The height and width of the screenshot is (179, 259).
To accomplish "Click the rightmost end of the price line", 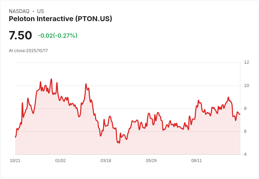I will tap(240, 114).
